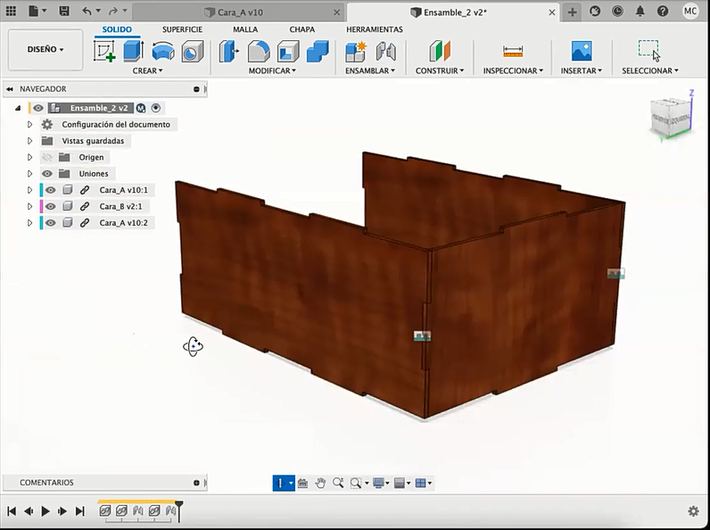Select the SOLIDO tab
Image resolution: width=710 pixels, height=530 pixels.
[117, 29]
